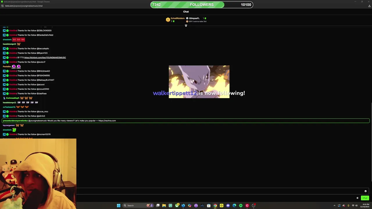Open the kickbot.com tips YOUNGMAKESMUSIC link

point(45,57)
